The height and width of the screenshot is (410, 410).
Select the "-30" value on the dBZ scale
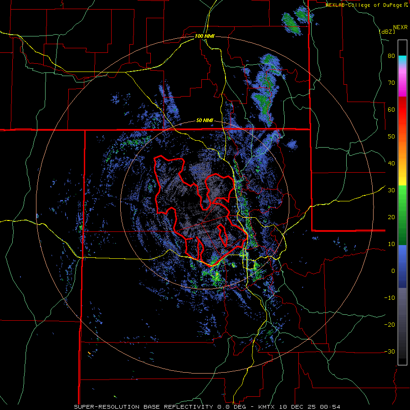[389, 351]
